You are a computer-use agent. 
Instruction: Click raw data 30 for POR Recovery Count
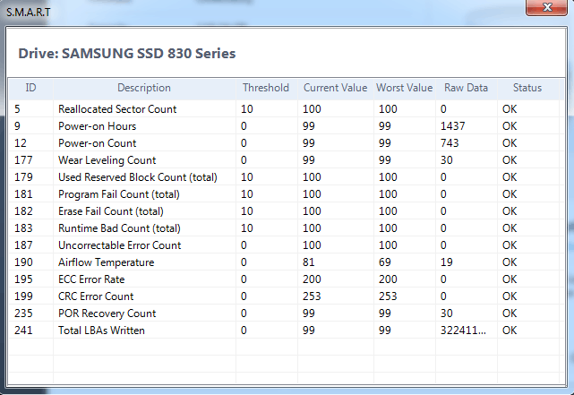pos(446,313)
